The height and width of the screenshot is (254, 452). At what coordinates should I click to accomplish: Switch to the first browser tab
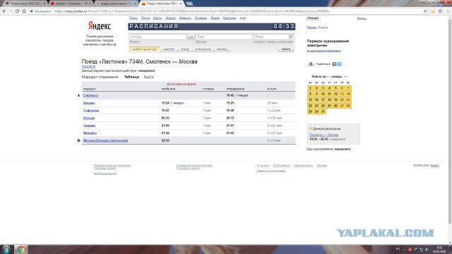(x=25, y=4)
